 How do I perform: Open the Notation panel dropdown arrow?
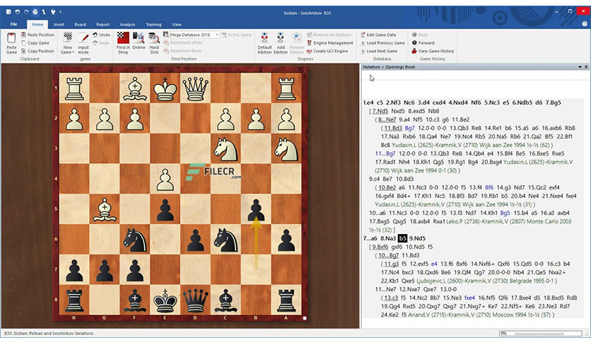pyautogui.click(x=580, y=66)
